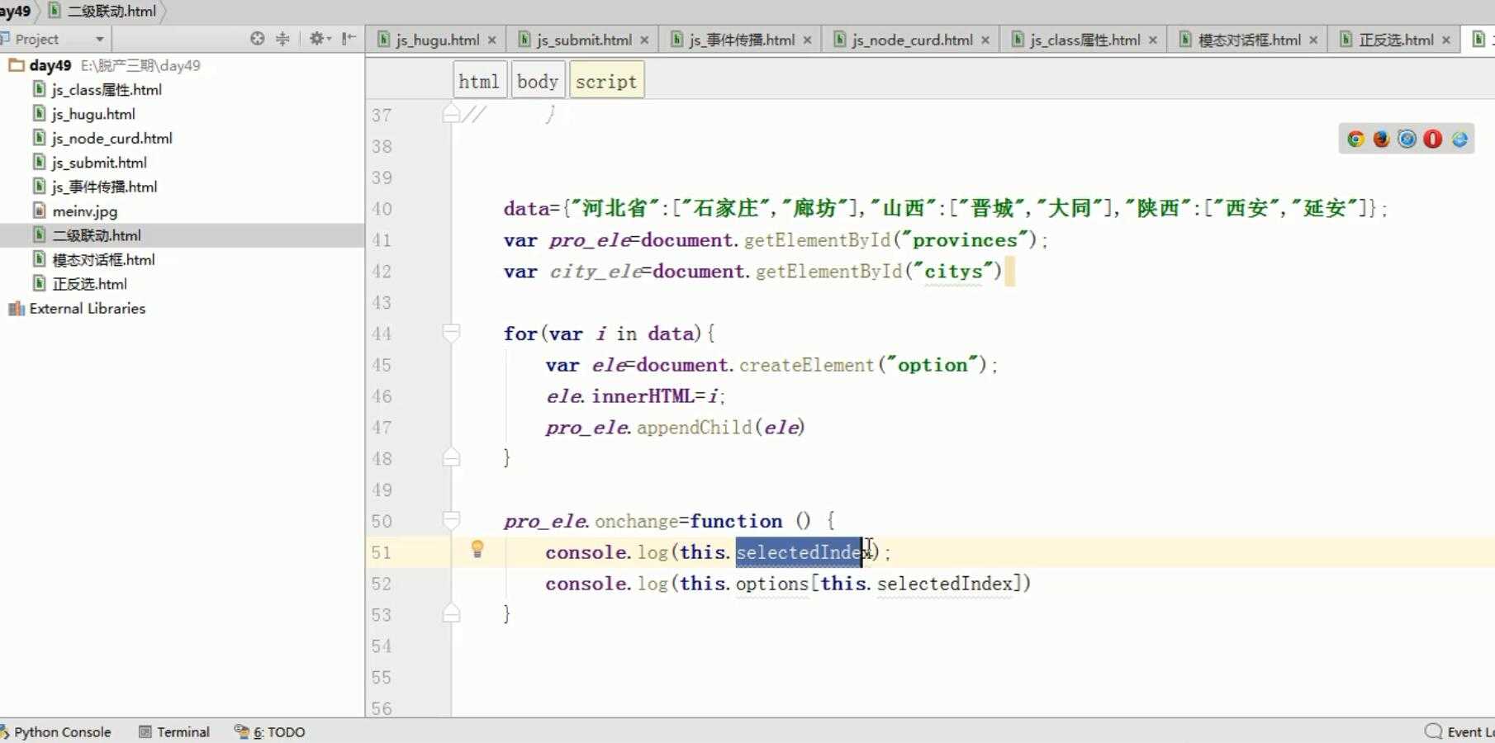
Task: Hide the Project tool window
Action: click(x=349, y=39)
